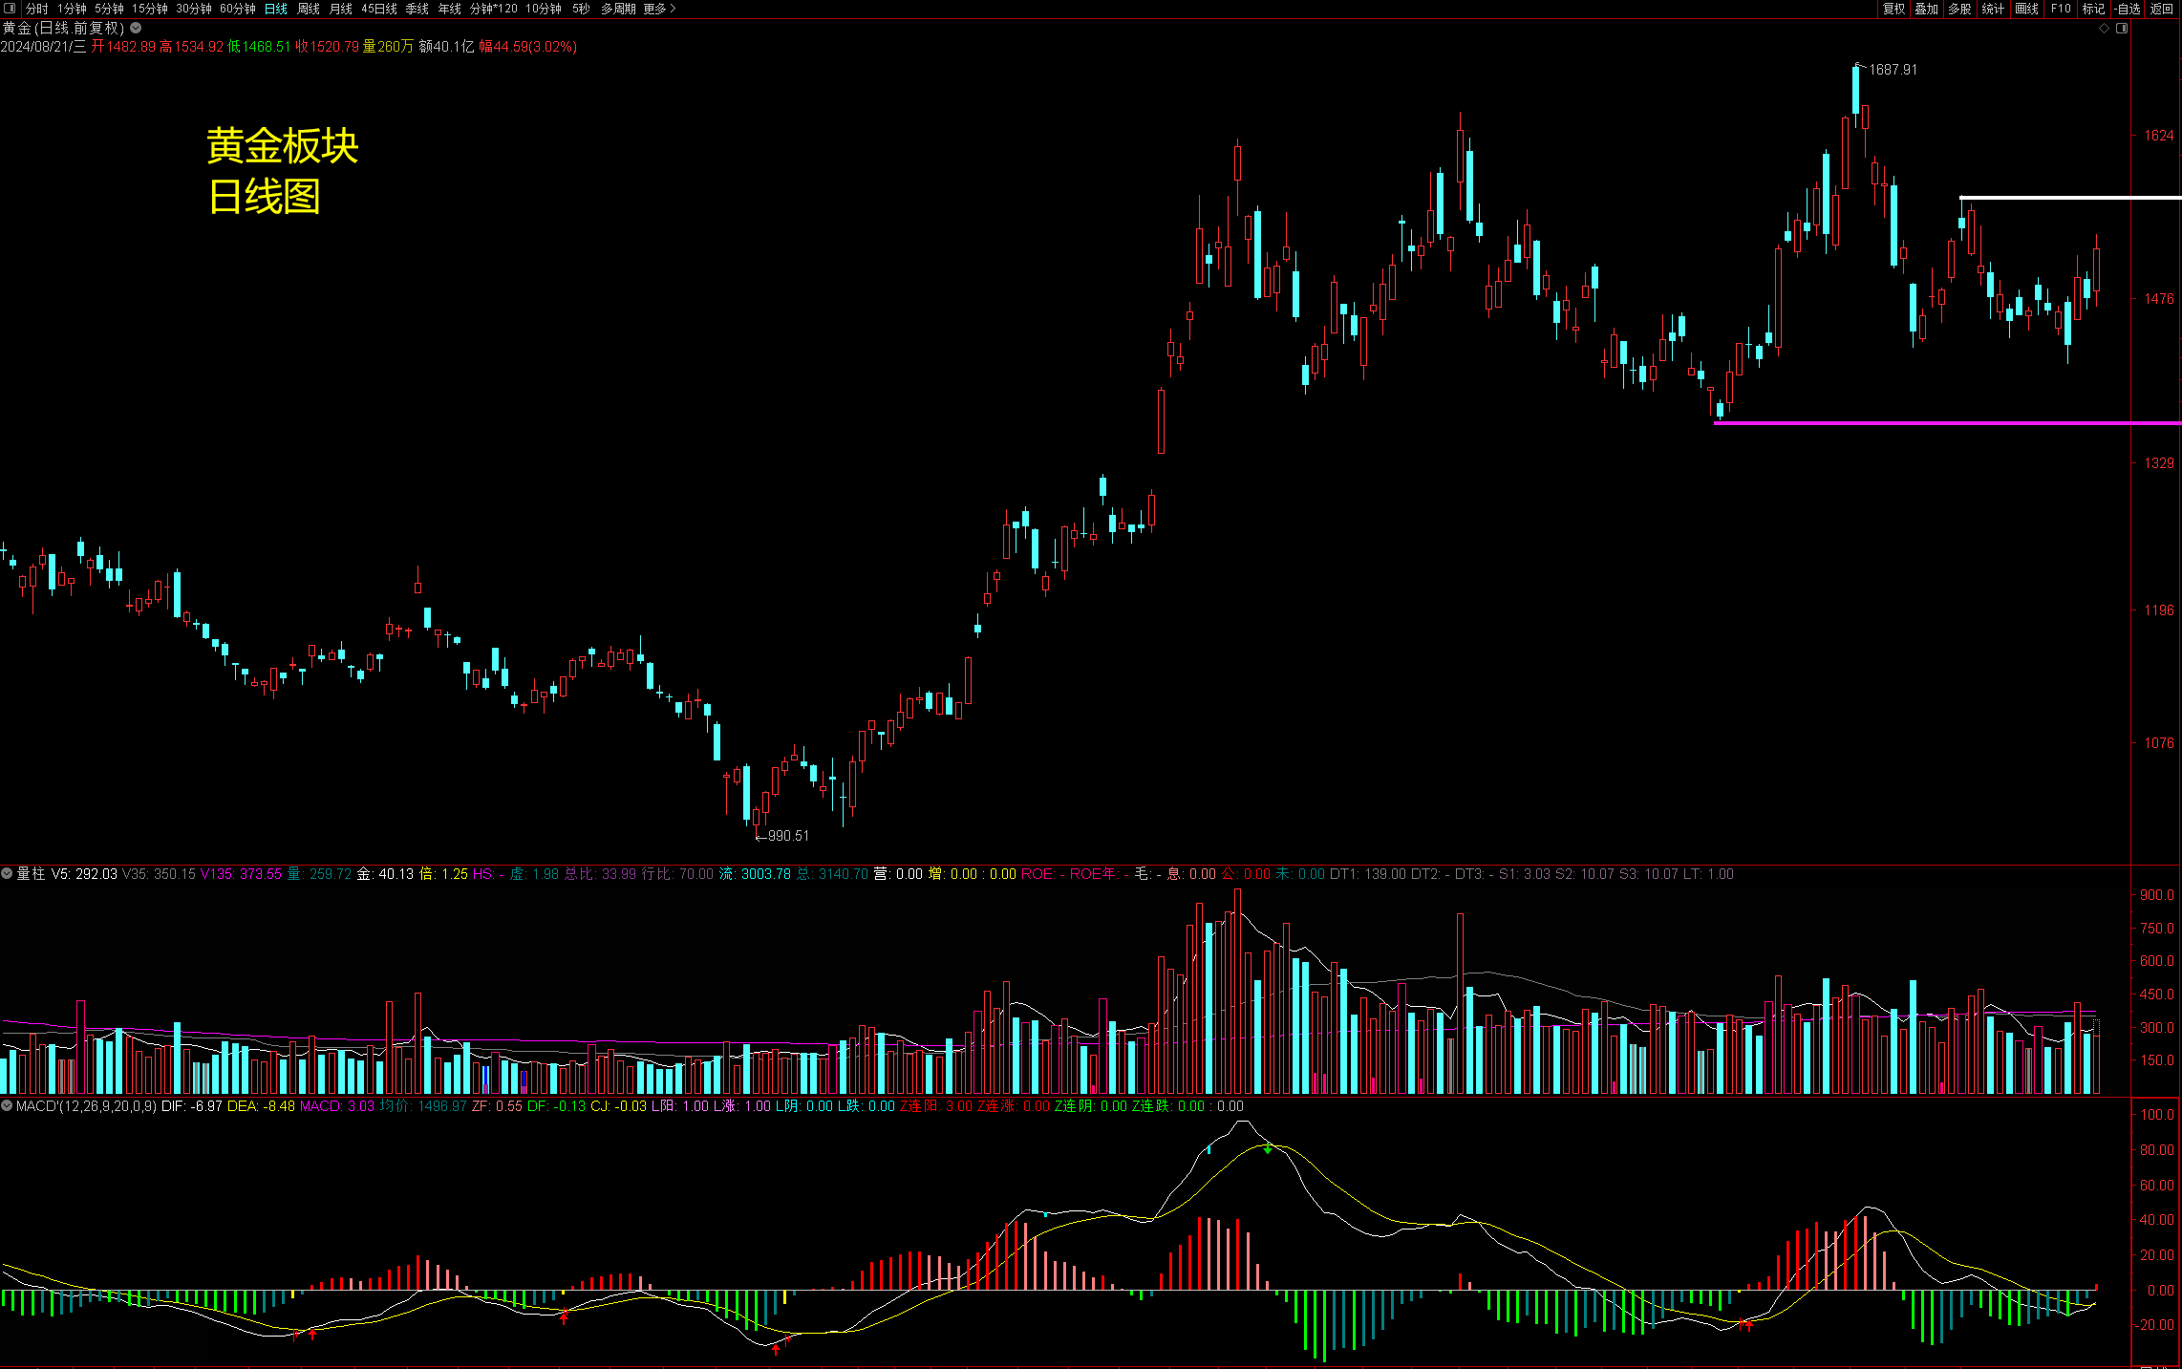This screenshot has height=1369, width=2182.
Task: Toggle 多股 multi-stock view
Action: tap(1959, 9)
